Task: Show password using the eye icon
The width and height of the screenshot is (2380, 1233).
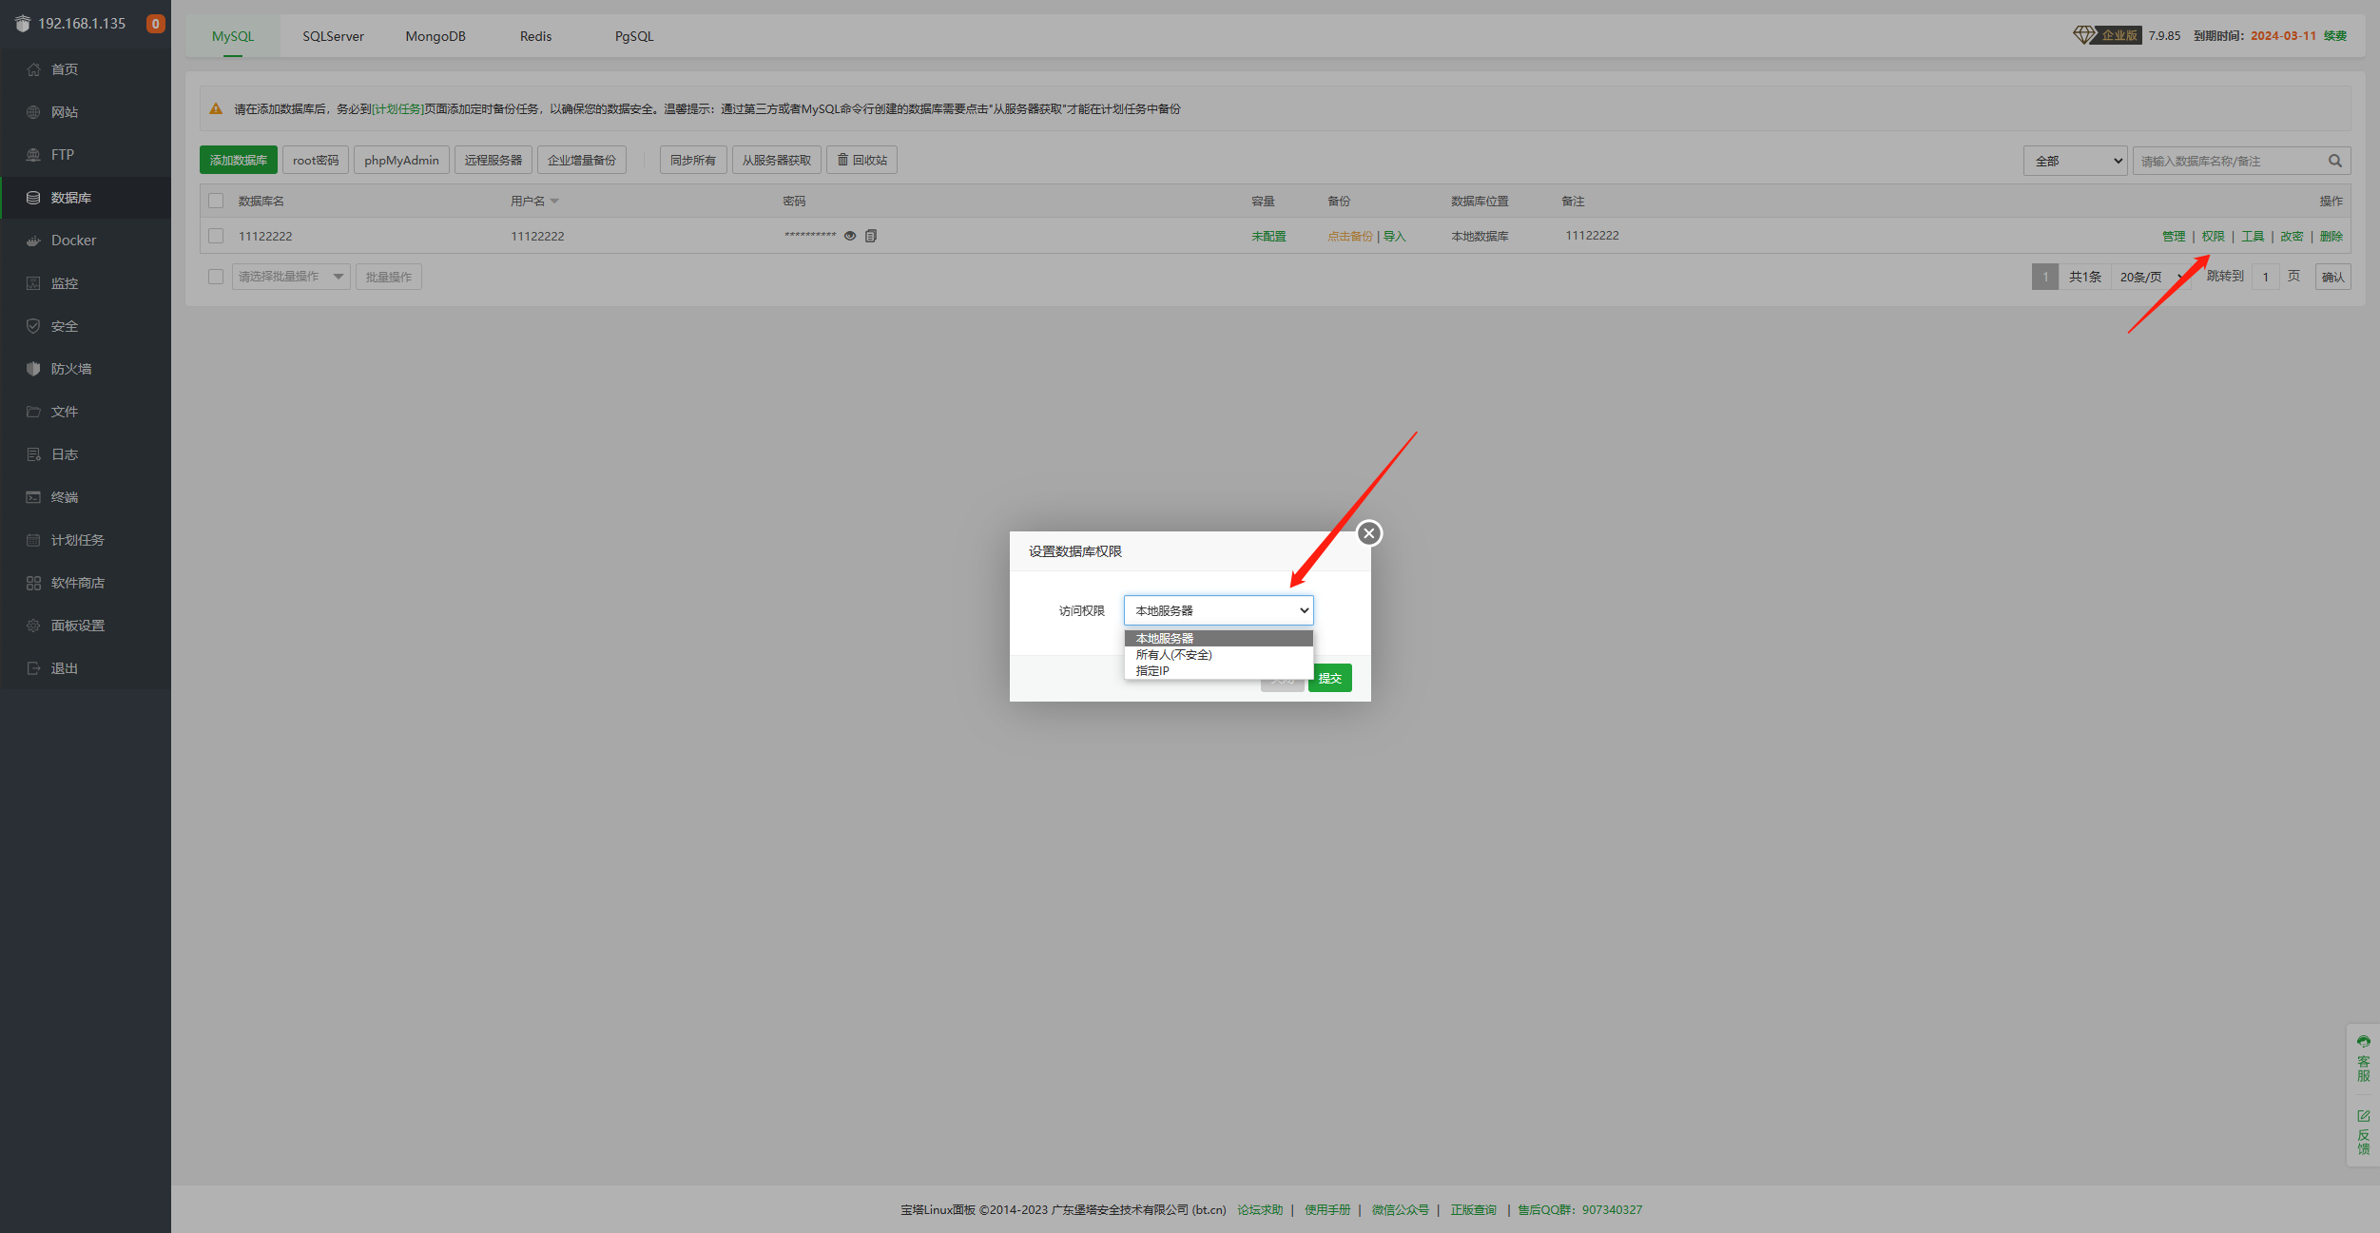Action: (850, 236)
